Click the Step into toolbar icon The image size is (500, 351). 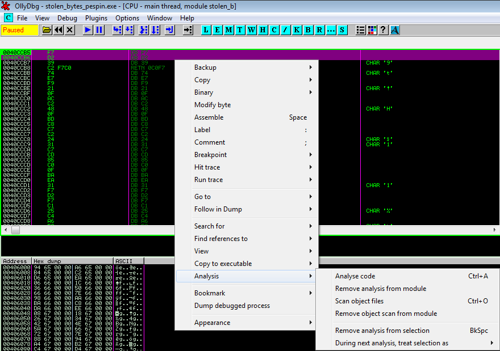tap(118, 30)
